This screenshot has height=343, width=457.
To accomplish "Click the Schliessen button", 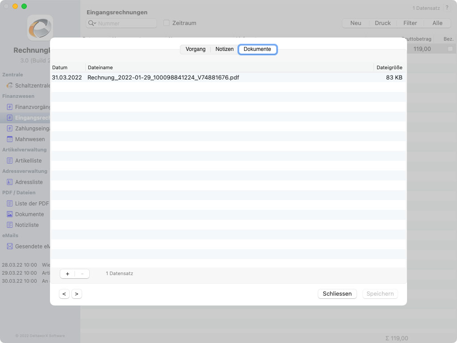I will tap(337, 294).
